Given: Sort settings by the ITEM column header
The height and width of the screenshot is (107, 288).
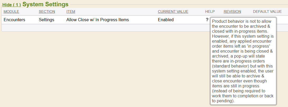Looking at the screenshot, I should click(x=71, y=12).
